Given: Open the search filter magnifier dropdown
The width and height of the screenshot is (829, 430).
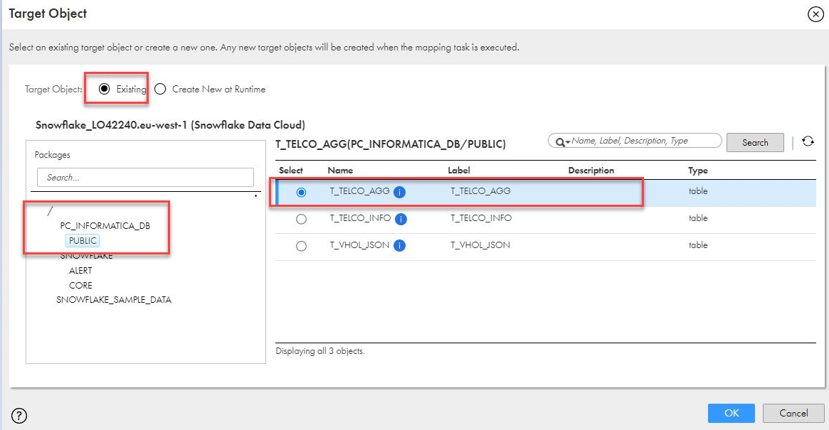Looking at the screenshot, I should coord(562,141).
